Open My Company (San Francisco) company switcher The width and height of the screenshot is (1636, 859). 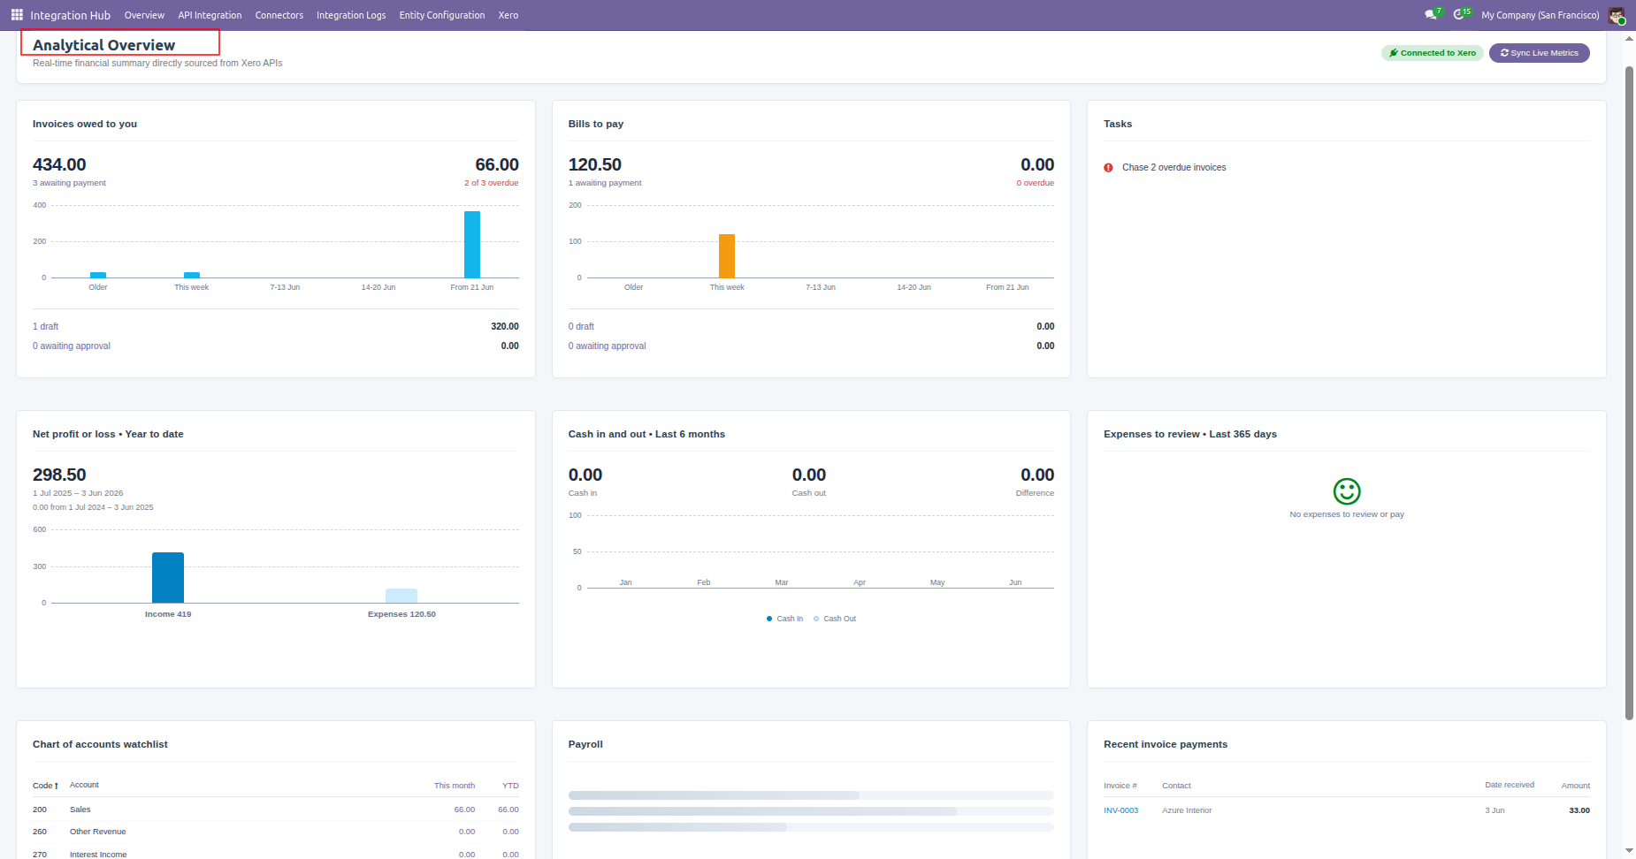click(1540, 15)
